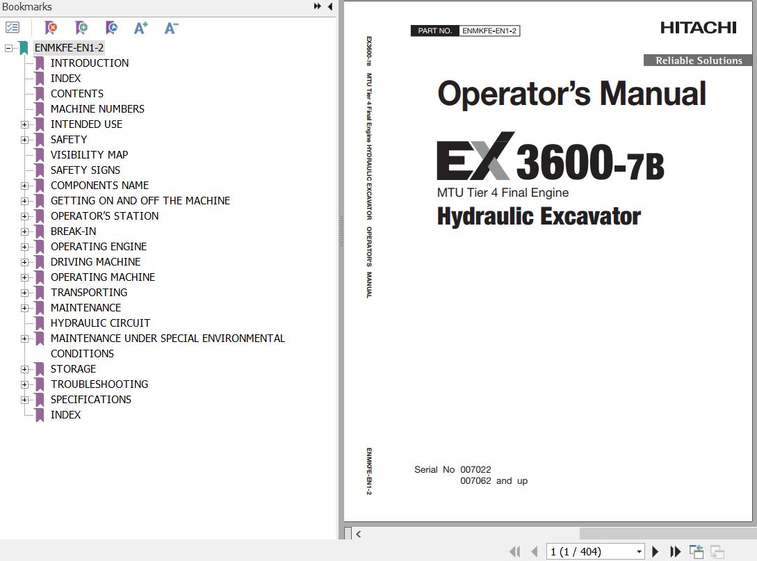Collapse the ENMKFE-EN1-2 root bookmark
The image size is (757, 561).
(x=8, y=48)
